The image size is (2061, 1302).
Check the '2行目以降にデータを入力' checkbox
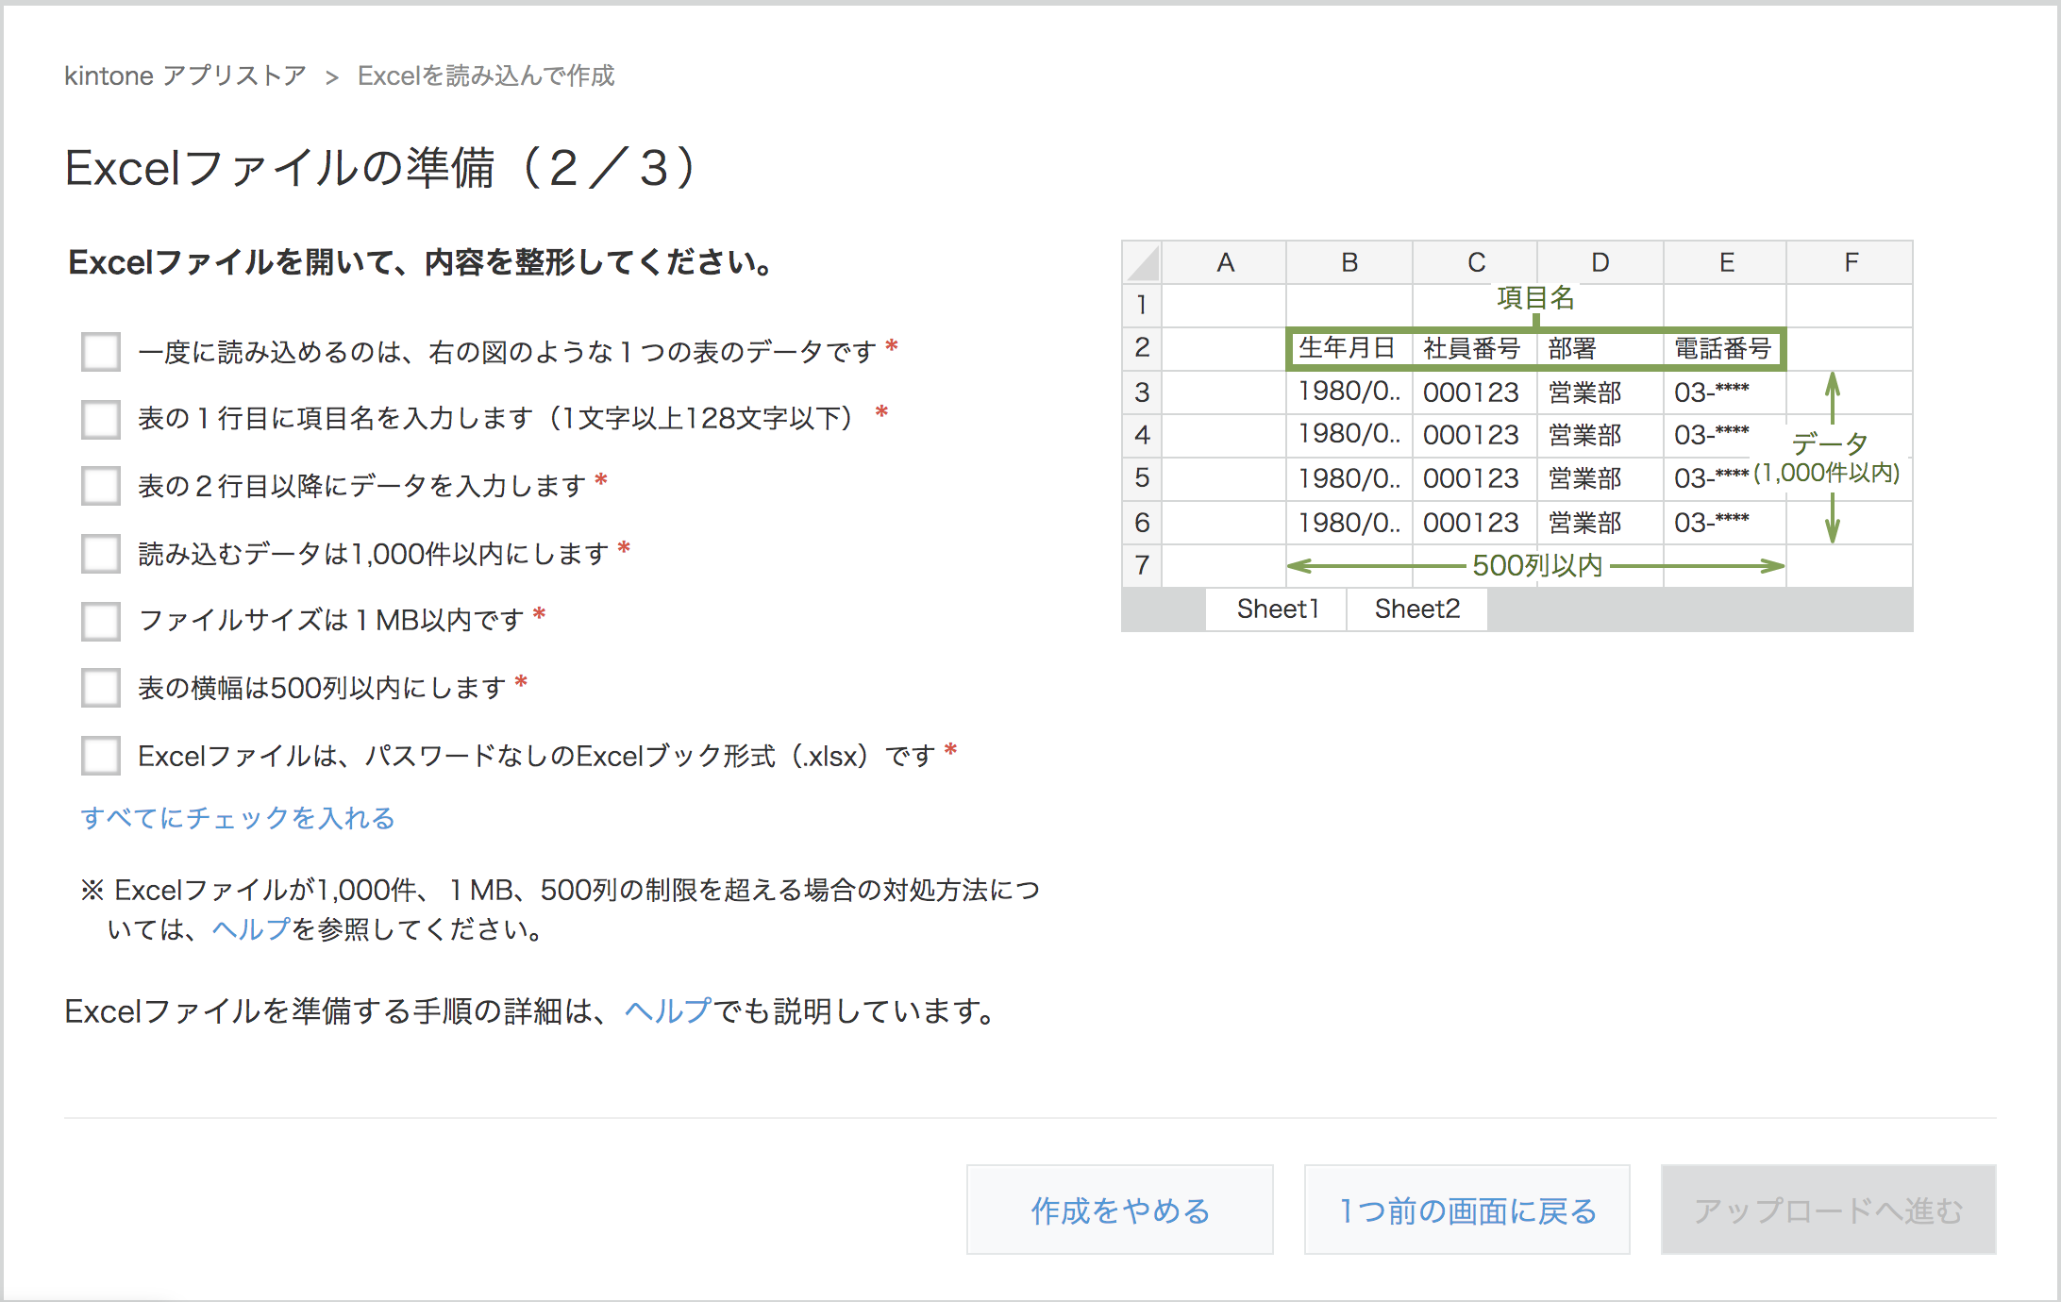[101, 486]
